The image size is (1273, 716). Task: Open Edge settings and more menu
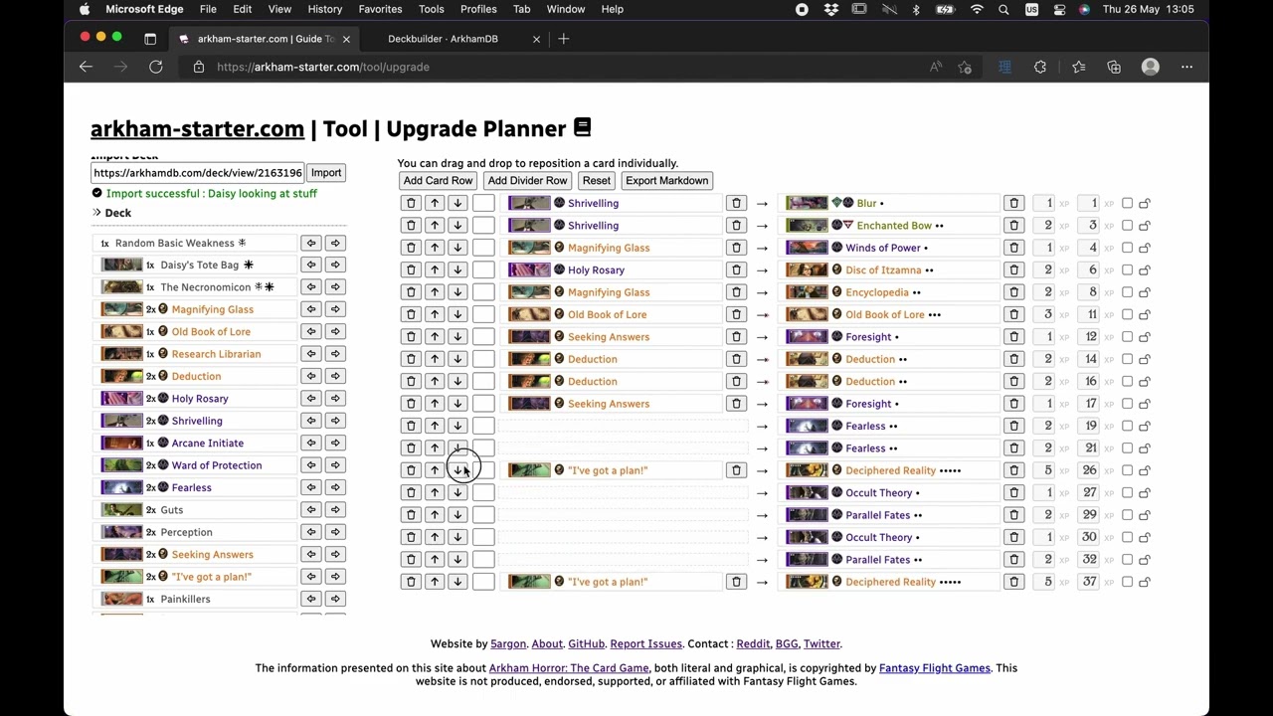click(1186, 67)
